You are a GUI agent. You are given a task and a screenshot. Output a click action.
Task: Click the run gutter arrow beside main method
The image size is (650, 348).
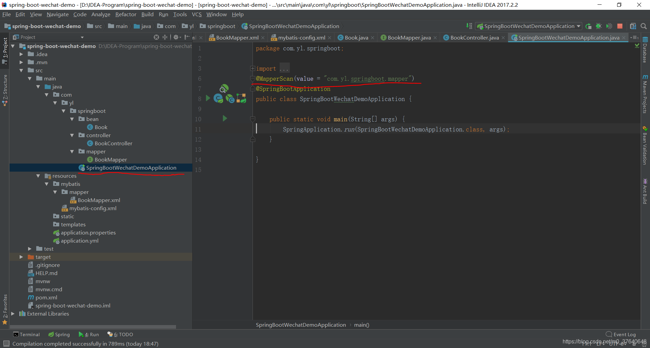[x=225, y=118]
